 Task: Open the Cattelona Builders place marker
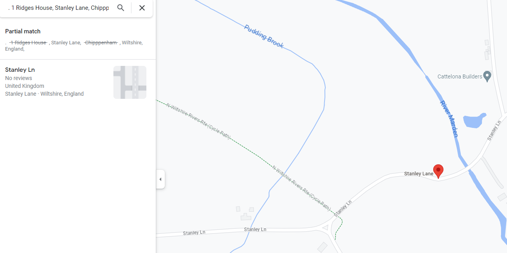coord(487,76)
